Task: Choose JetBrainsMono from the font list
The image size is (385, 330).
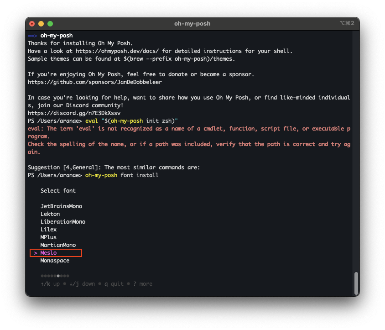Action: point(61,206)
